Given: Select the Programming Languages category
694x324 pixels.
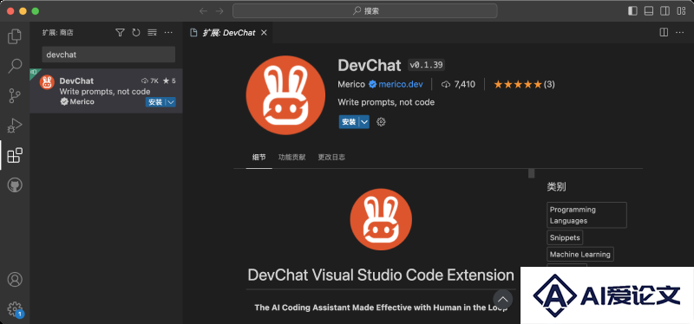Looking at the screenshot, I should (x=587, y=215).
